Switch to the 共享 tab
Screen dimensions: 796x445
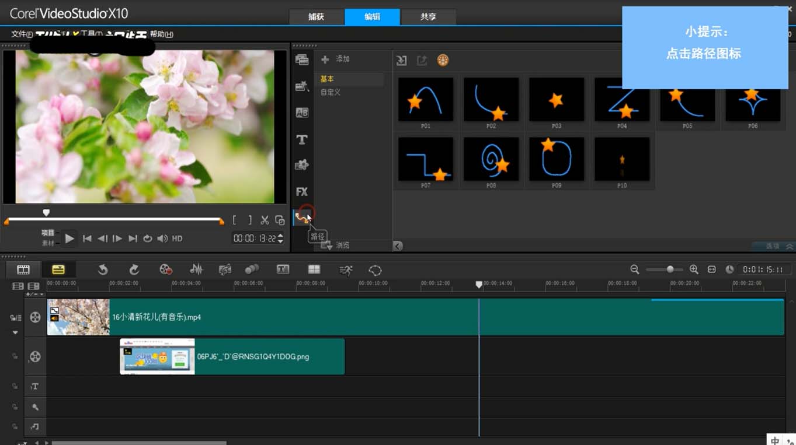point(428,17)
